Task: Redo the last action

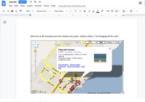Action: (8, 11)
